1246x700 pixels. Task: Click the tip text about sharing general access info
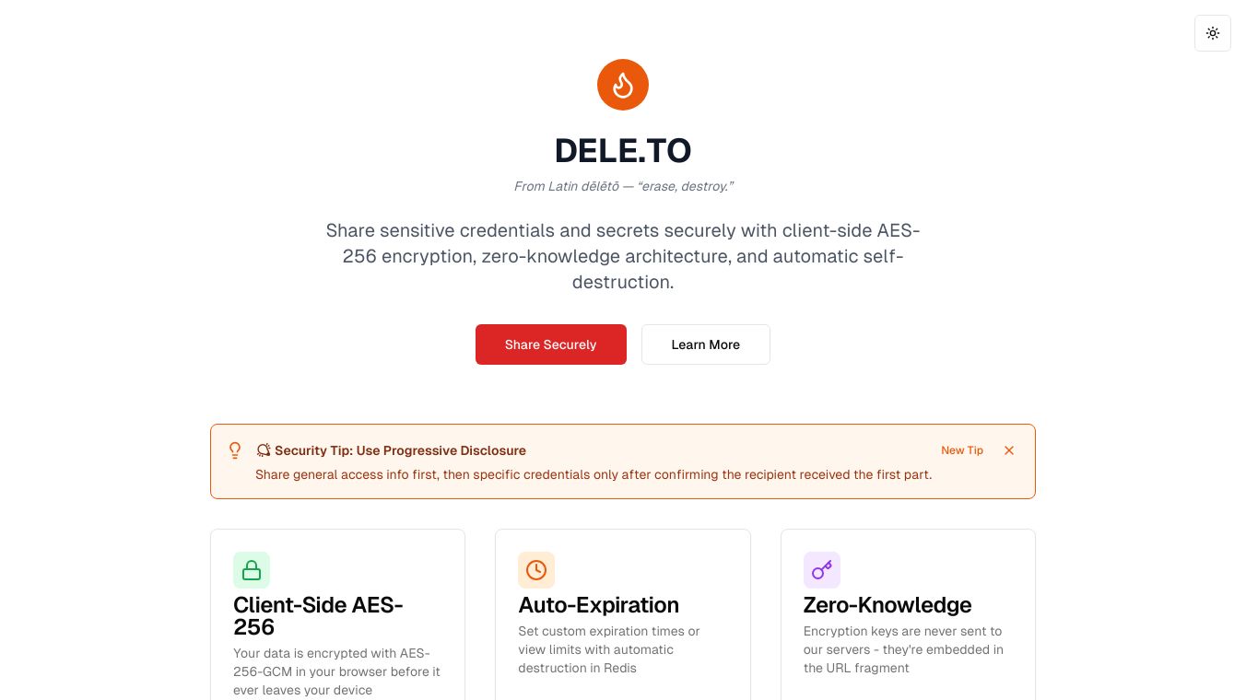(594, 474)
